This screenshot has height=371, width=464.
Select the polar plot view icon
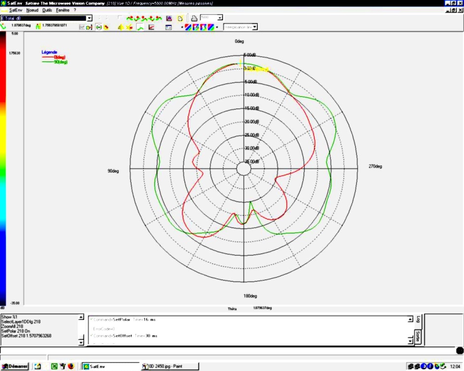click(x=98, y=27)
